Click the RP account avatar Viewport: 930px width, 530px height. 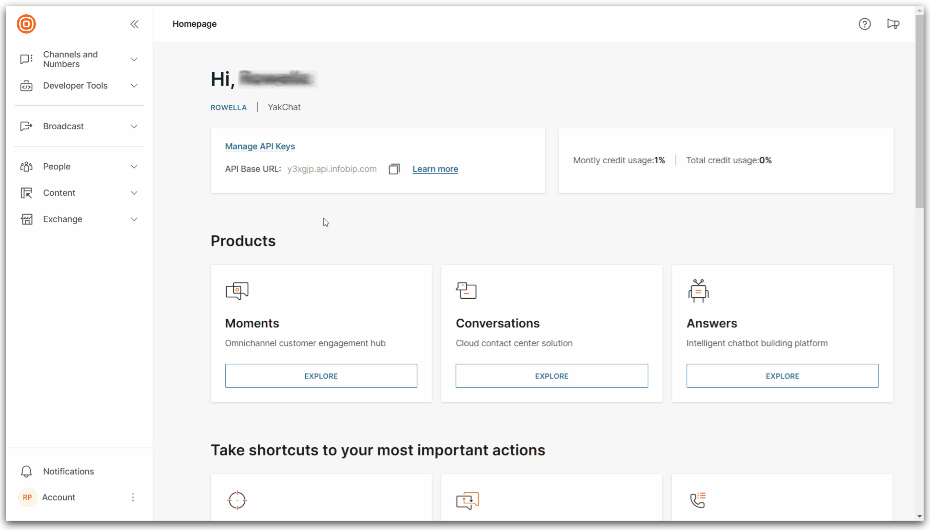[x=27, y=497]
